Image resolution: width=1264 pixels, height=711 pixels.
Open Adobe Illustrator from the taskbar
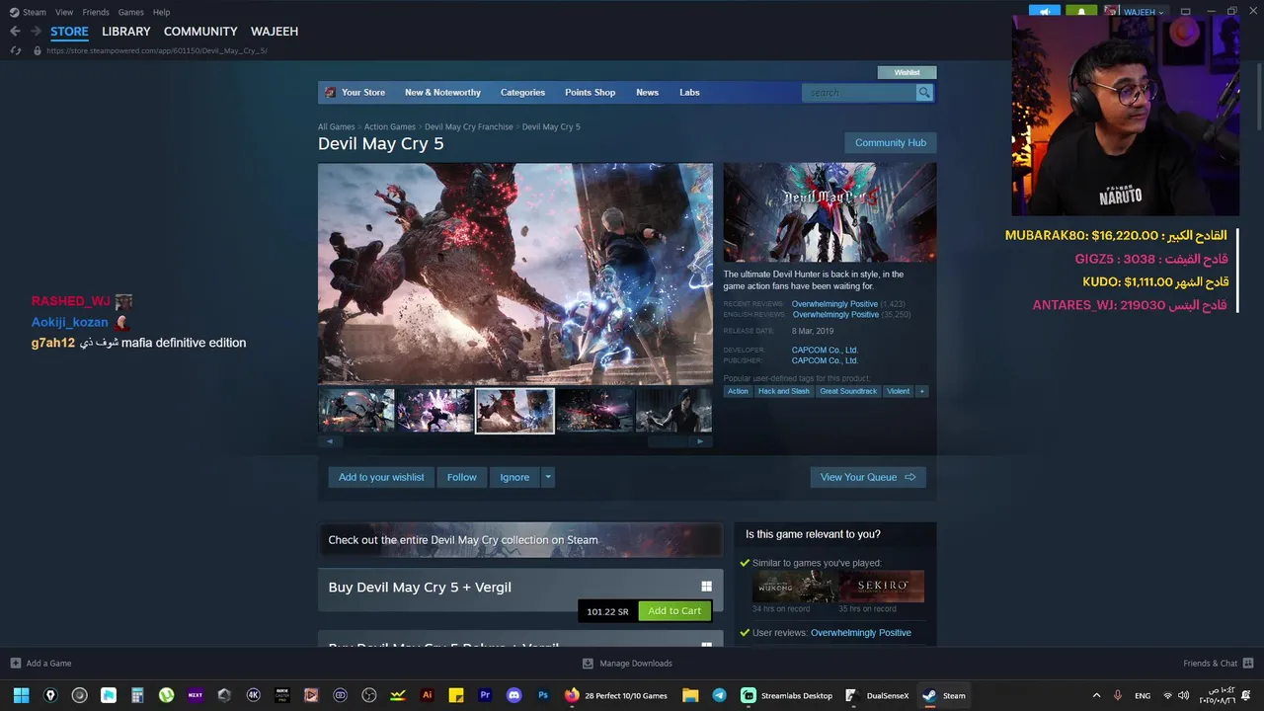pos(427,695)
